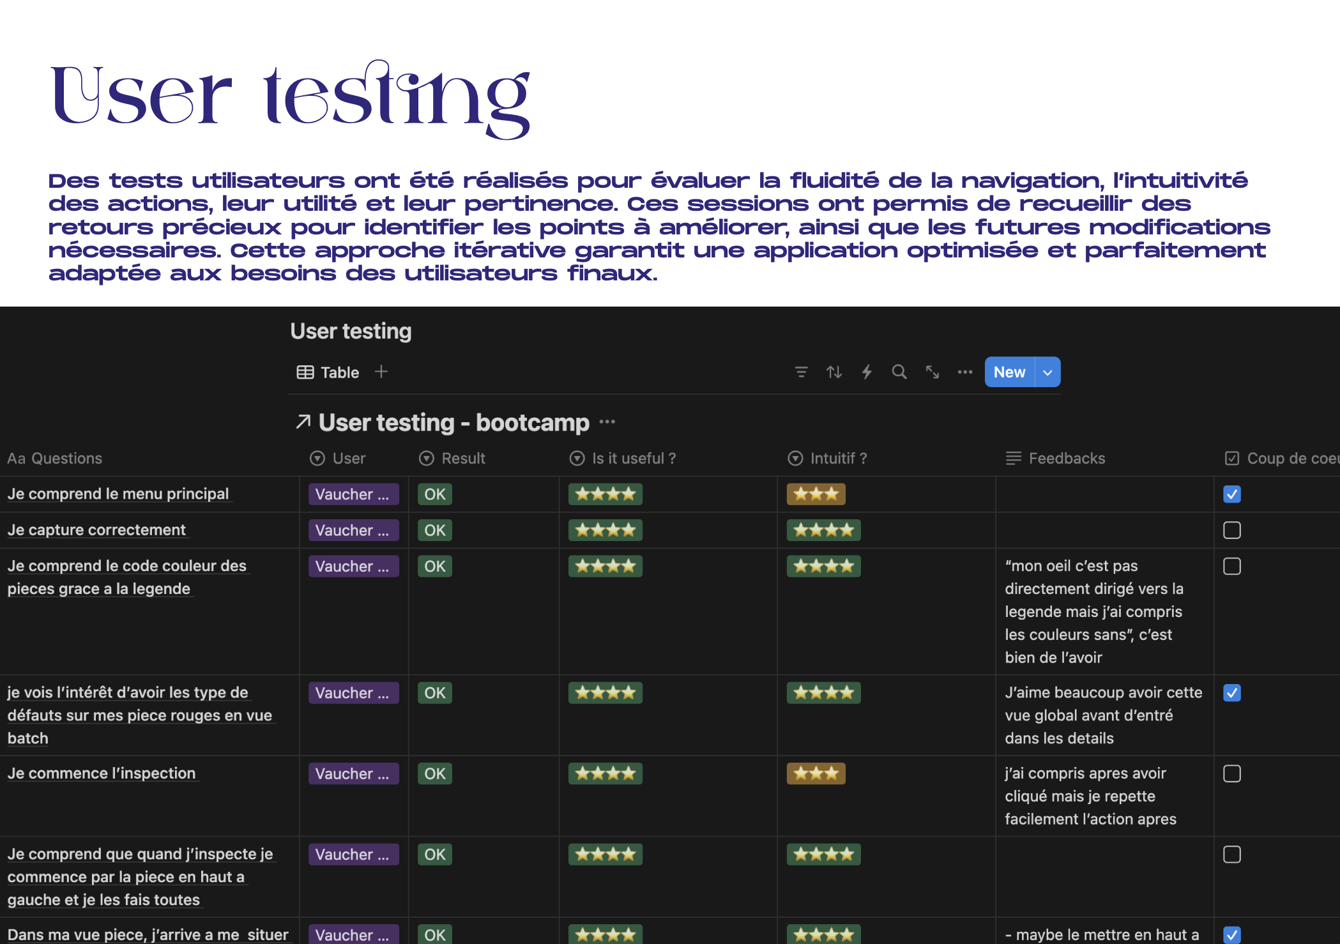Check Coup de coeur for piece en haut row
Image resolution: width=1340 pixels, height=944 pixels.
click(1232, 855)
